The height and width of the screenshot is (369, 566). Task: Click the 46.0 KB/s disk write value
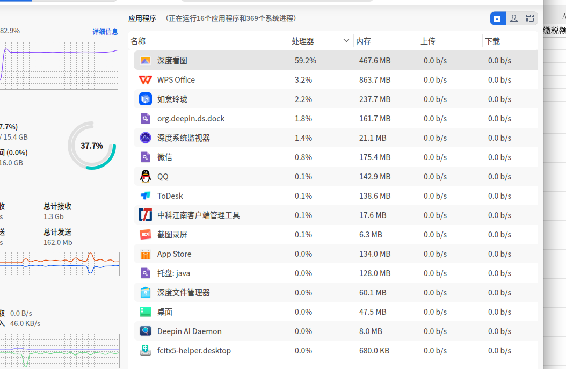coord(25,323)
